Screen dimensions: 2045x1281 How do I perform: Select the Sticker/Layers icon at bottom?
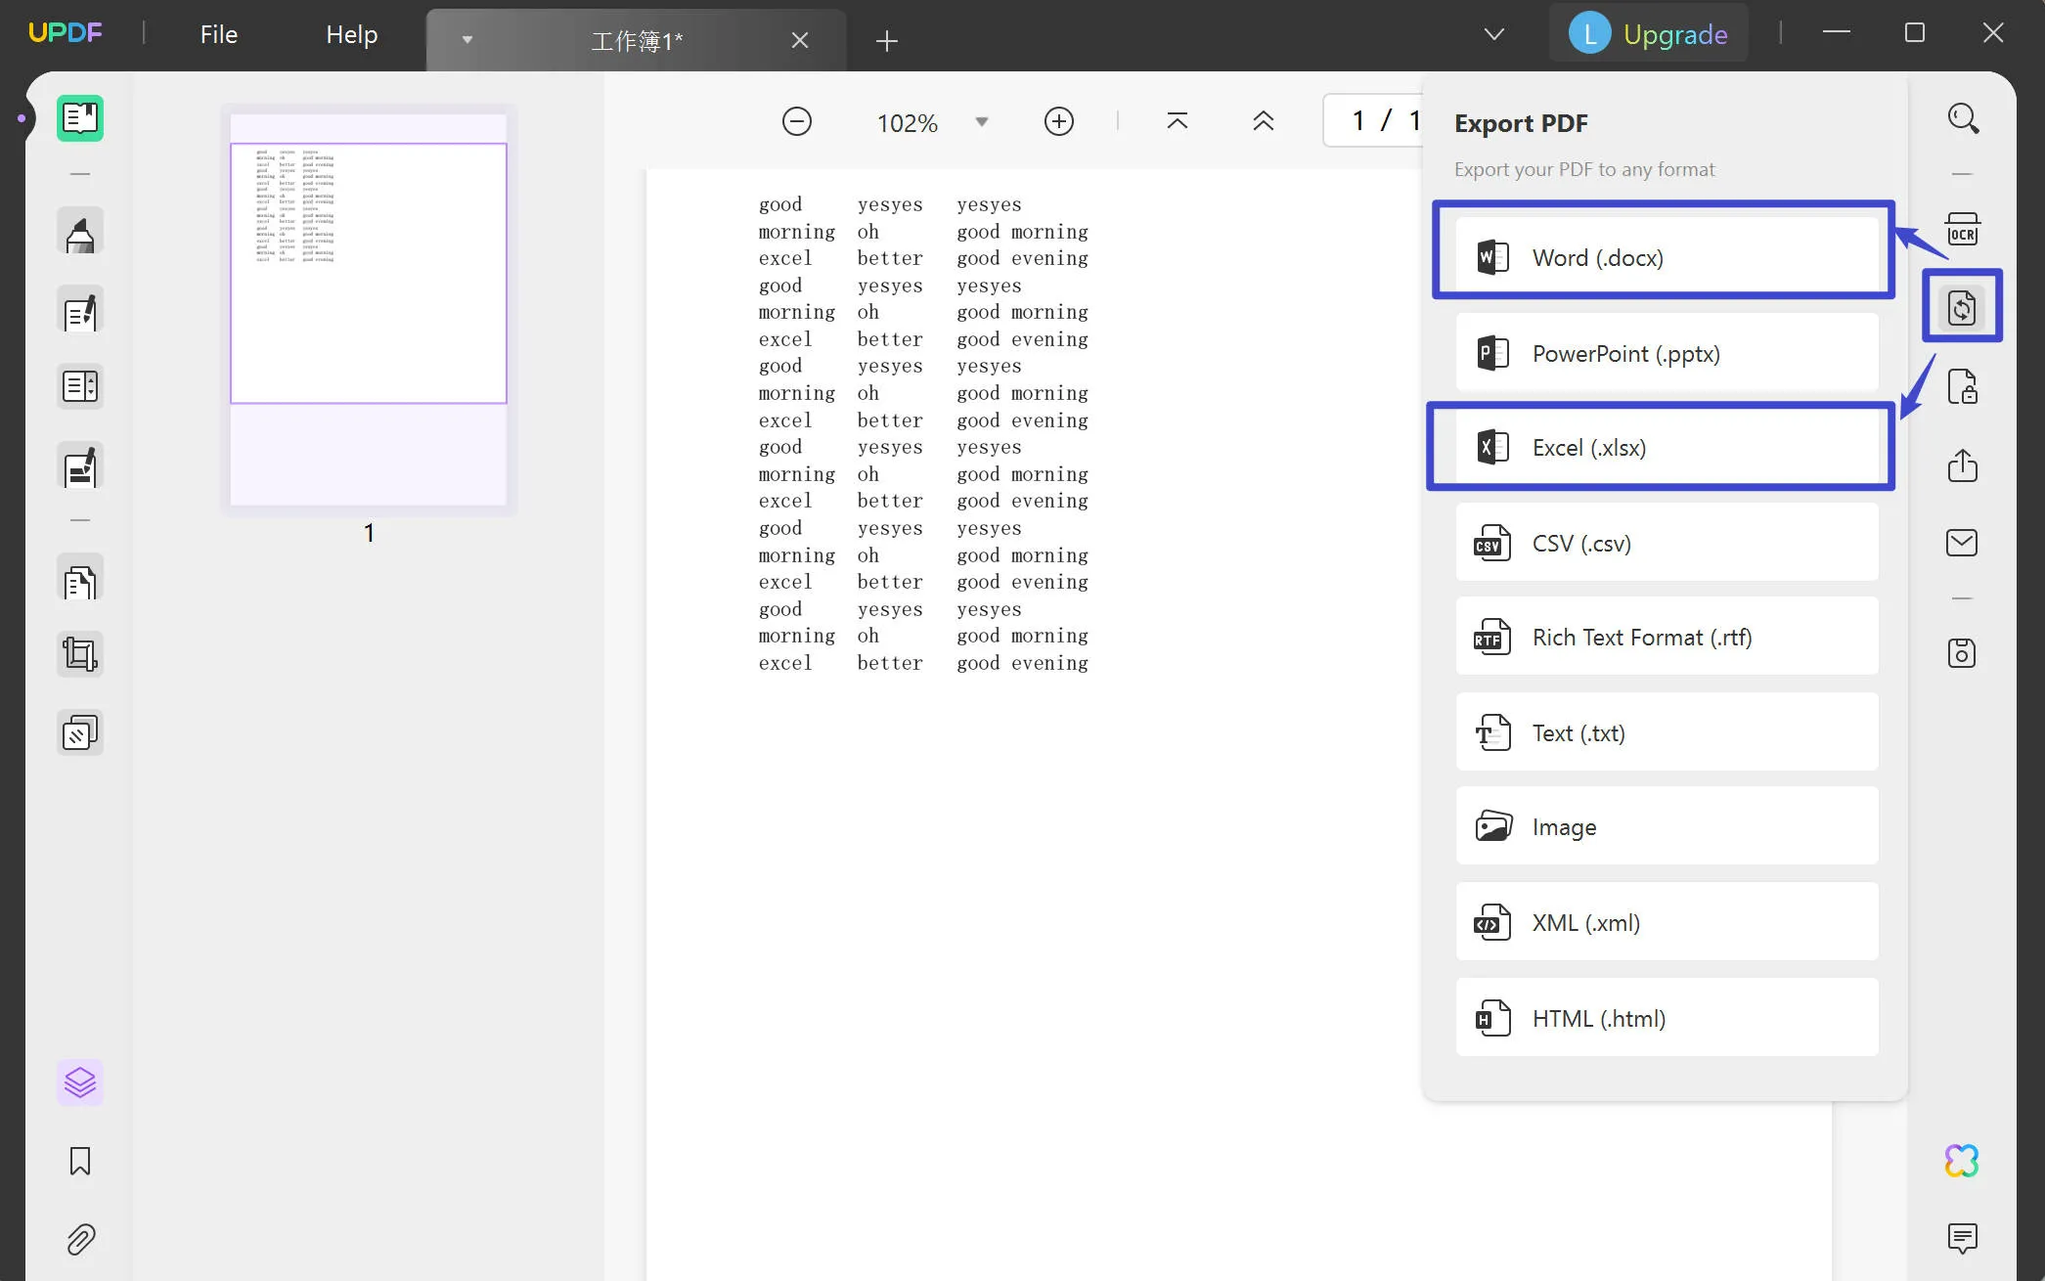tap(81, 1082)
